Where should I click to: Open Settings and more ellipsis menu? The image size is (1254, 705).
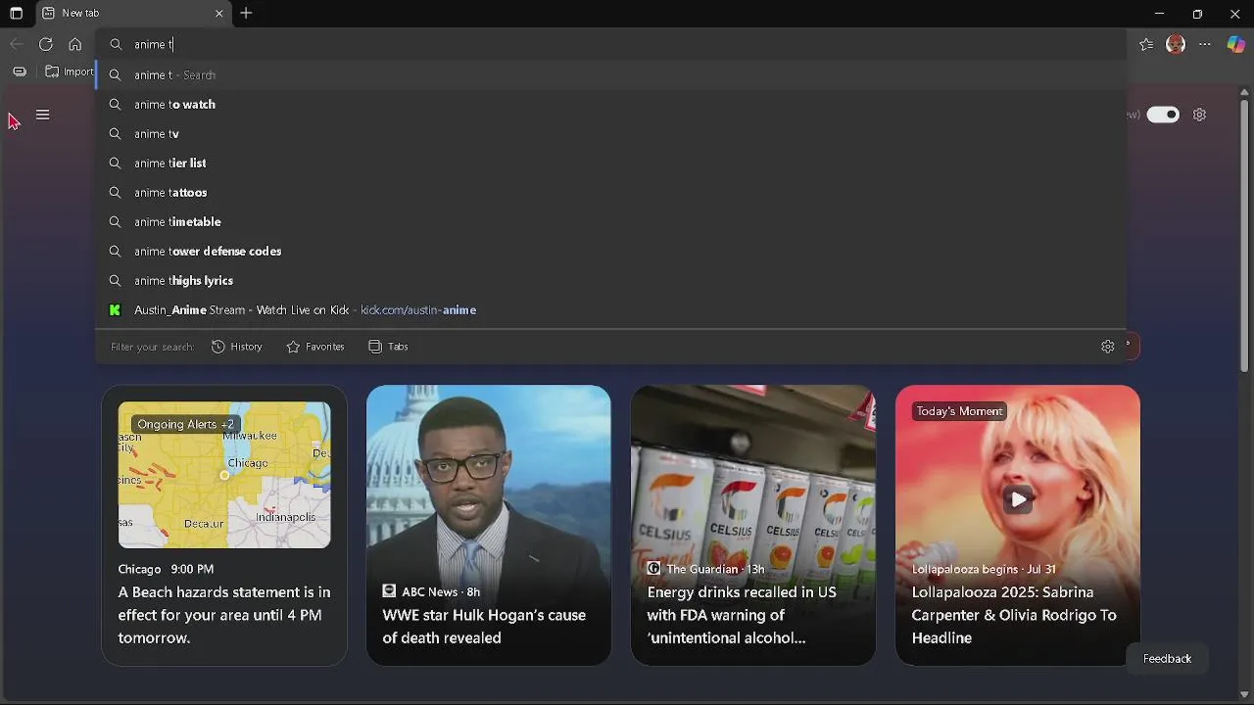coord(1205,44)
